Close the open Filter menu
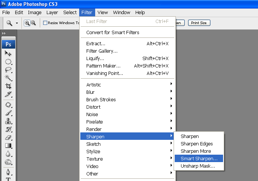The width and height of the screenshot is (258, 181). 87,13
